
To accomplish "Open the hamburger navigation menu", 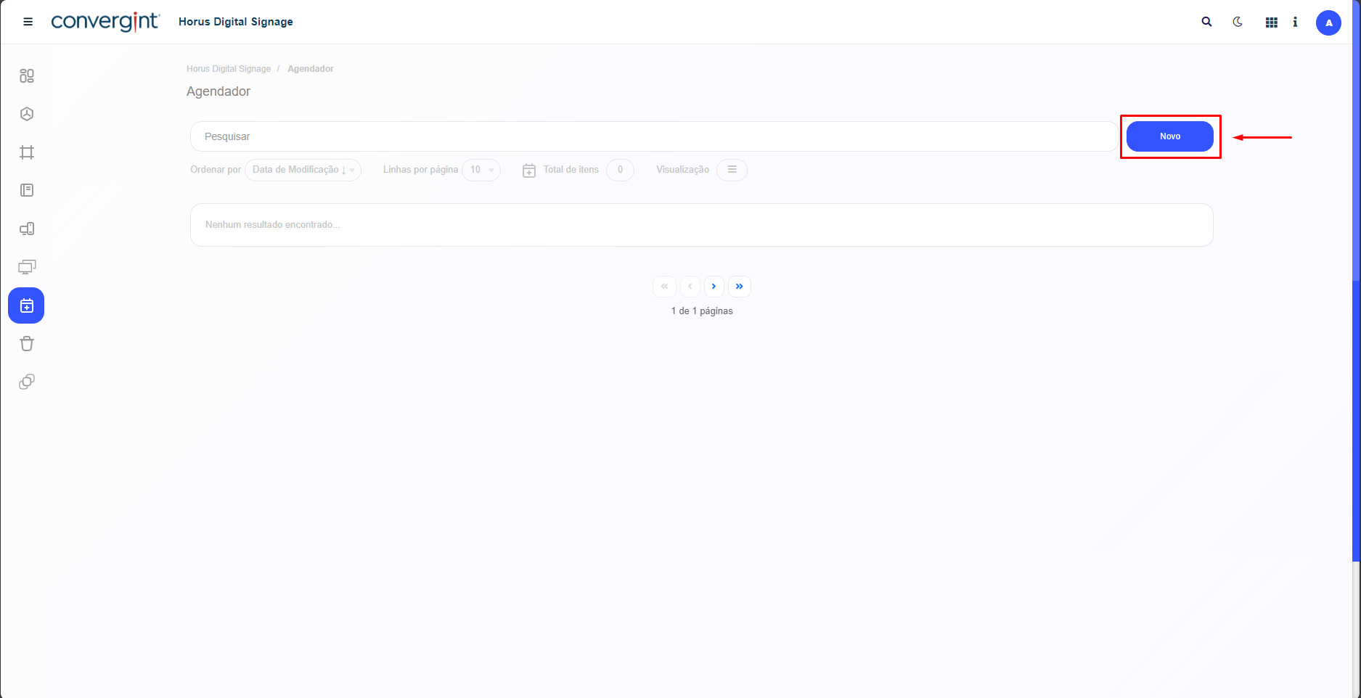I will [x=28, y=22].
